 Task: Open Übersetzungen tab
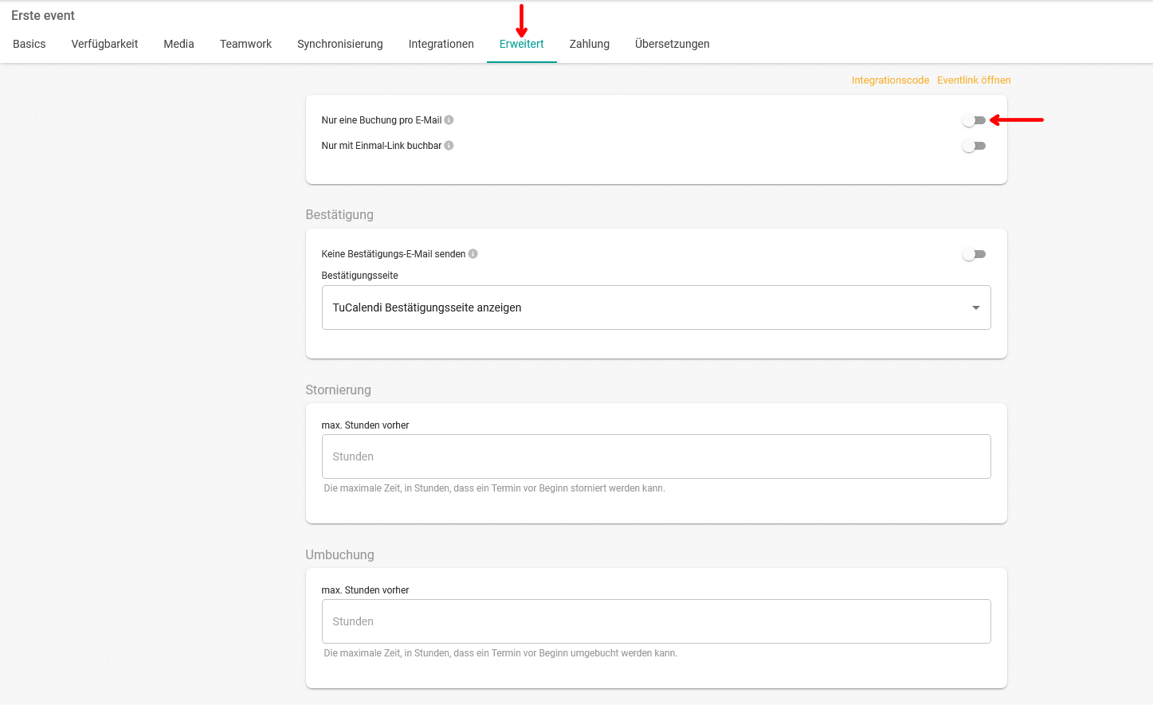tap(673, 44)
